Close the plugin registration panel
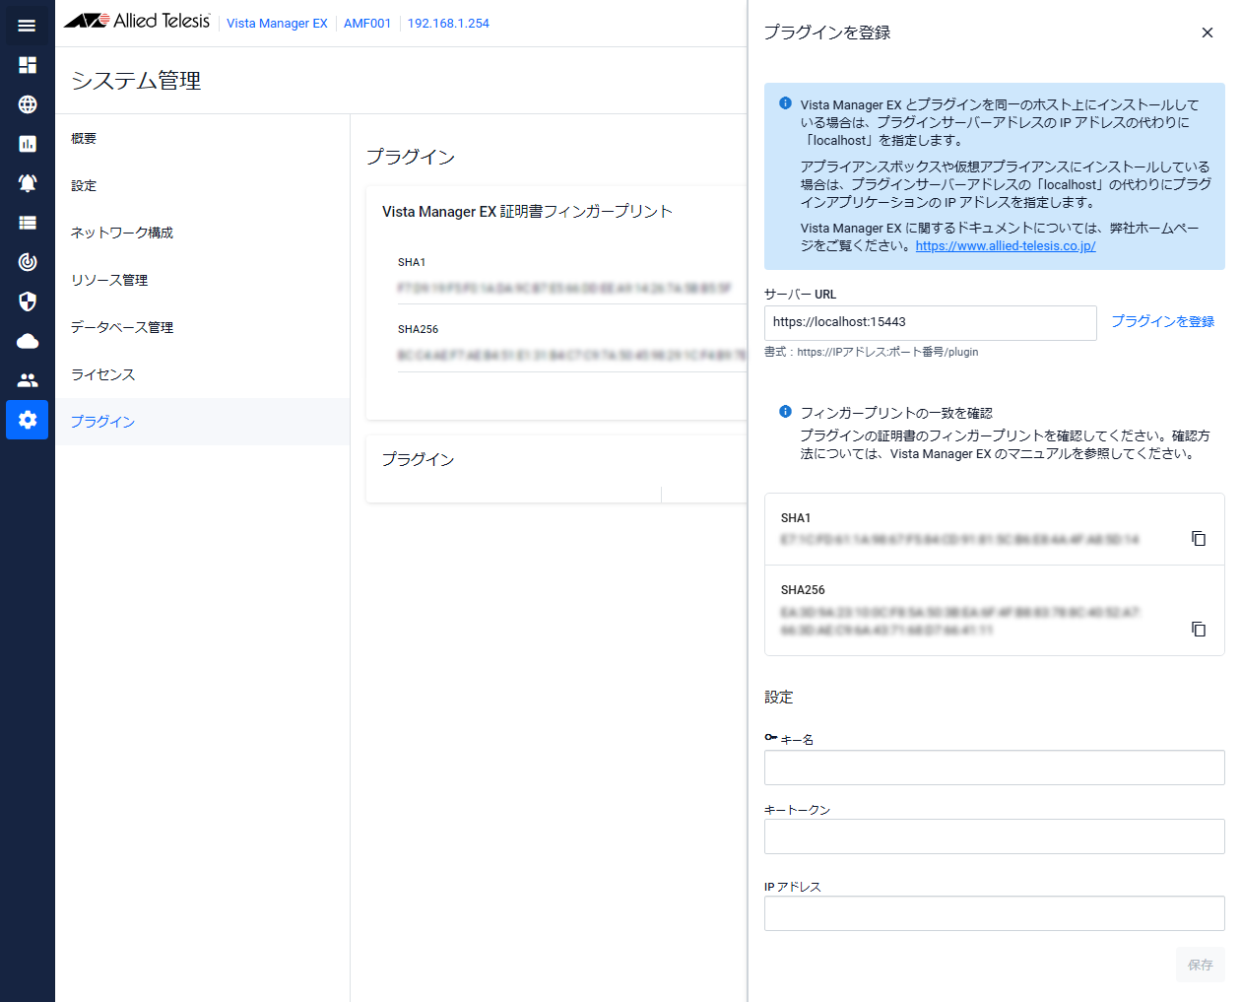Screen dimensions: 1241x1002 click(1208, 33)
